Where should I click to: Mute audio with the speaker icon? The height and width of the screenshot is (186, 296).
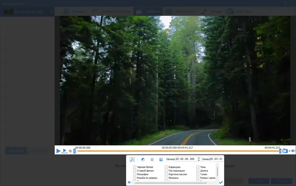coord(293,151)
